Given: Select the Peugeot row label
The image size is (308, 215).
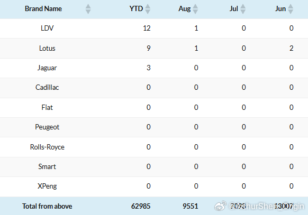Looking at the screenshot, I should (47, 127).
